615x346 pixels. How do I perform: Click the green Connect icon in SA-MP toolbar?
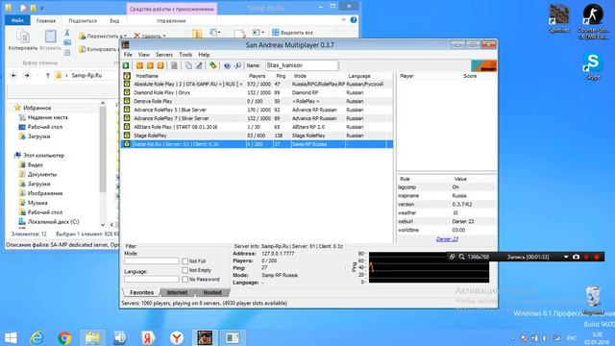point(126,65)
